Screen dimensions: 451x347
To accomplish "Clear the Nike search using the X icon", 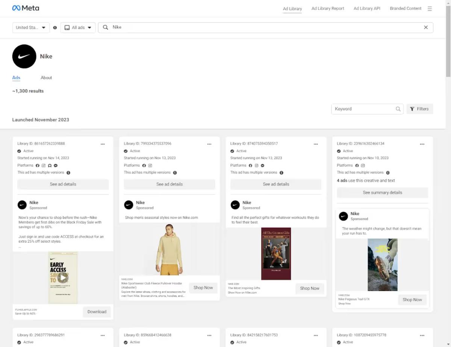I will [x=425, y=27].
